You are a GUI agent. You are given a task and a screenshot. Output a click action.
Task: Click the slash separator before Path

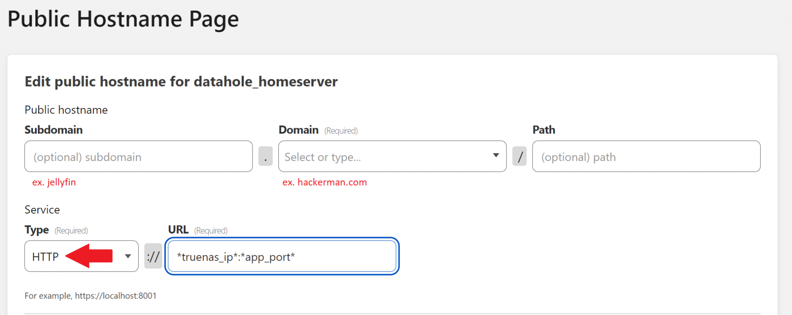[x=519, y=157]
